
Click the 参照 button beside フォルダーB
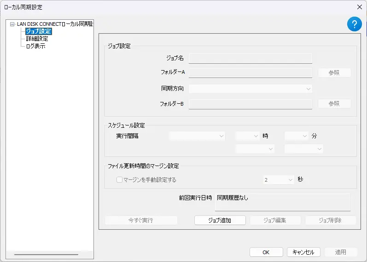[x=334, y=103]
